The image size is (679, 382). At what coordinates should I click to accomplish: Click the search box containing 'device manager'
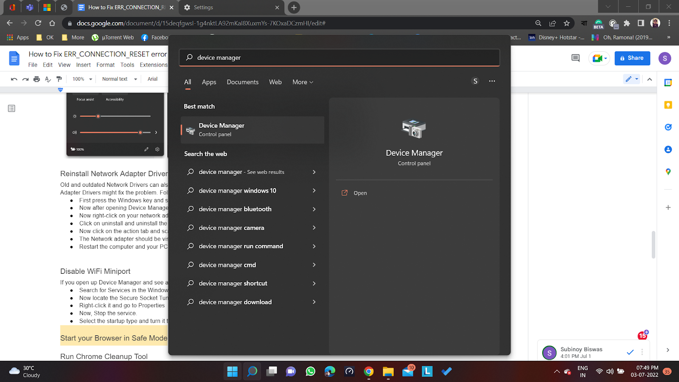[x=339, y=58]
